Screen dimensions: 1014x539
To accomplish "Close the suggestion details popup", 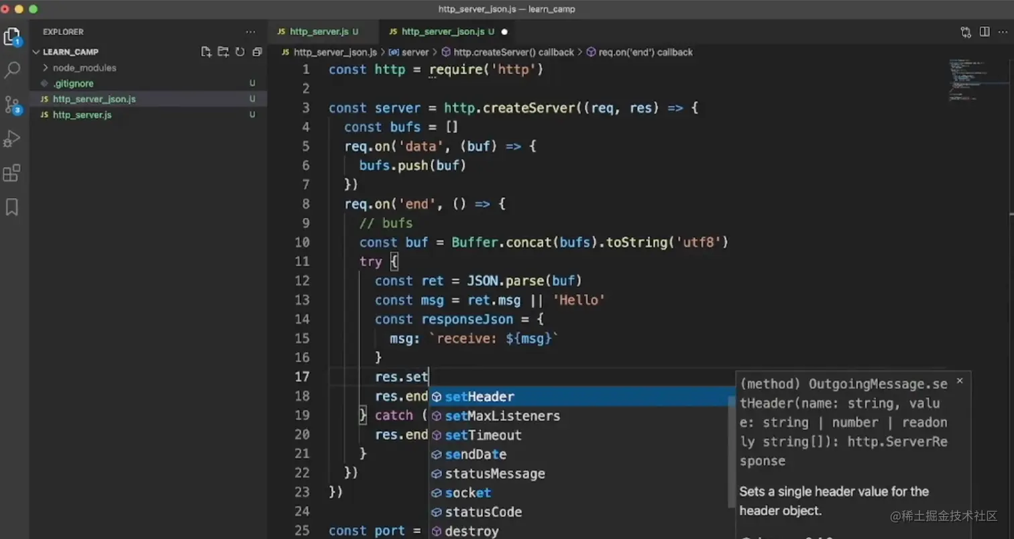I will [960, 381].
